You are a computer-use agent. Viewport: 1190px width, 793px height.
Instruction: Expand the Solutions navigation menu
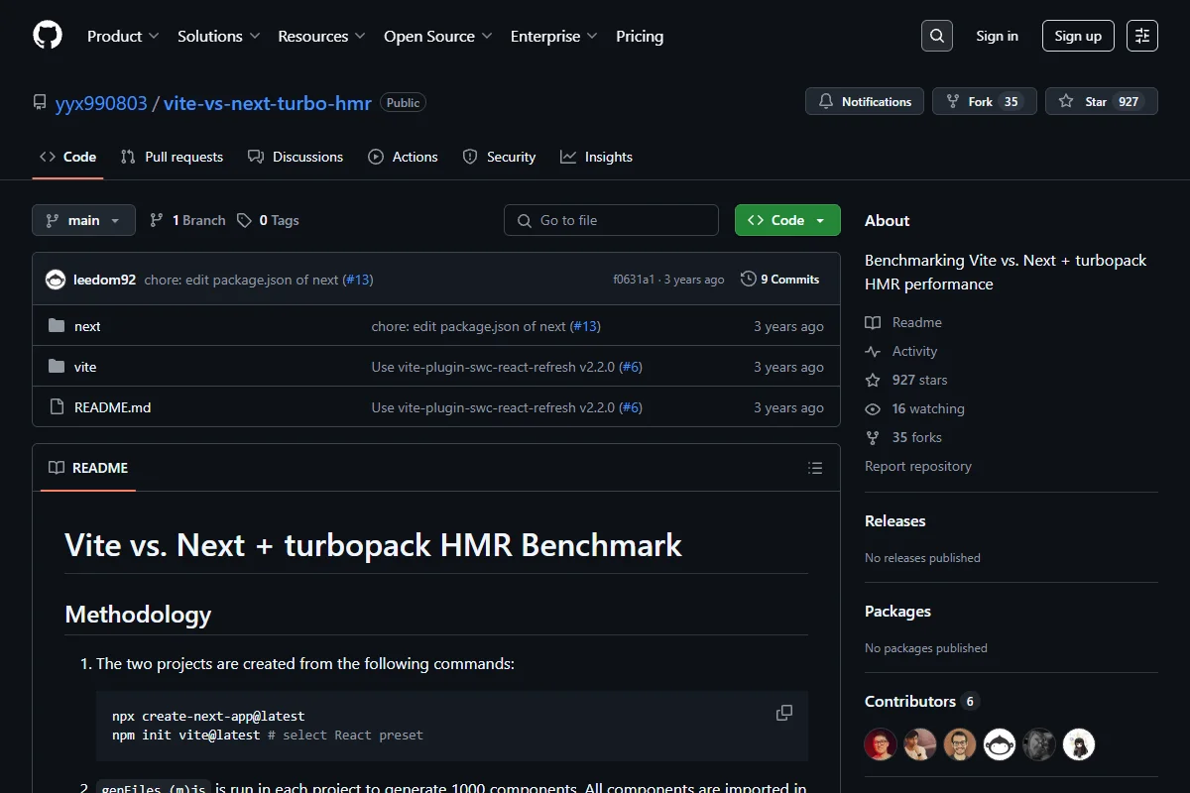pos(219,36)
